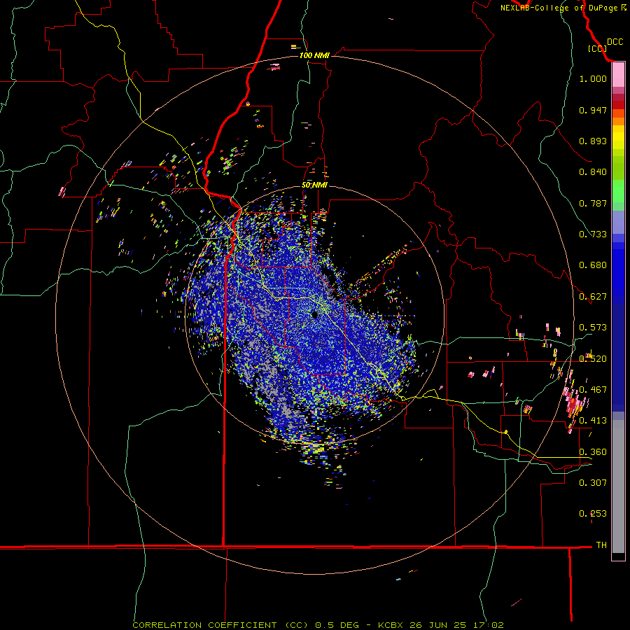Click the 0.307 value on the color scale

[x=593, y=482]
